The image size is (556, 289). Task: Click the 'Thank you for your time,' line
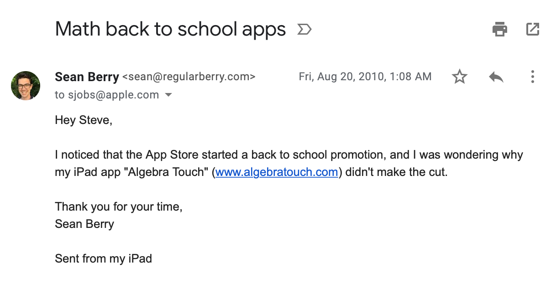coord(119,207)
